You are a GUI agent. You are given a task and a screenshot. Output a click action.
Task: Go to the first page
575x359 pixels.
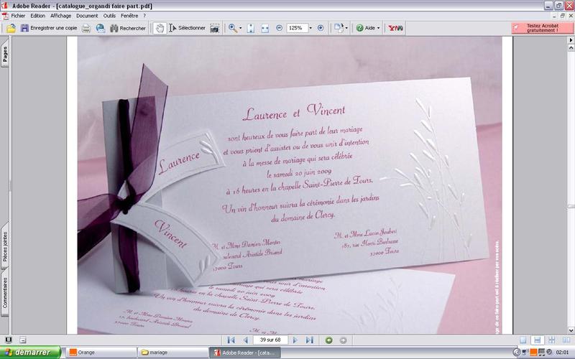coord(231,340)
